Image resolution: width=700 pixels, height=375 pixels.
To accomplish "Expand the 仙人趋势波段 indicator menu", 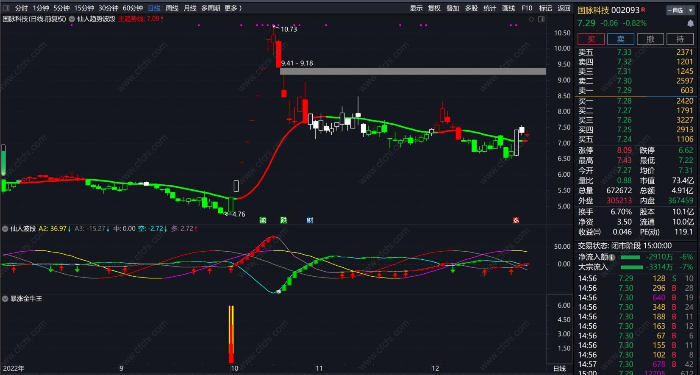I will coord(72,19).
